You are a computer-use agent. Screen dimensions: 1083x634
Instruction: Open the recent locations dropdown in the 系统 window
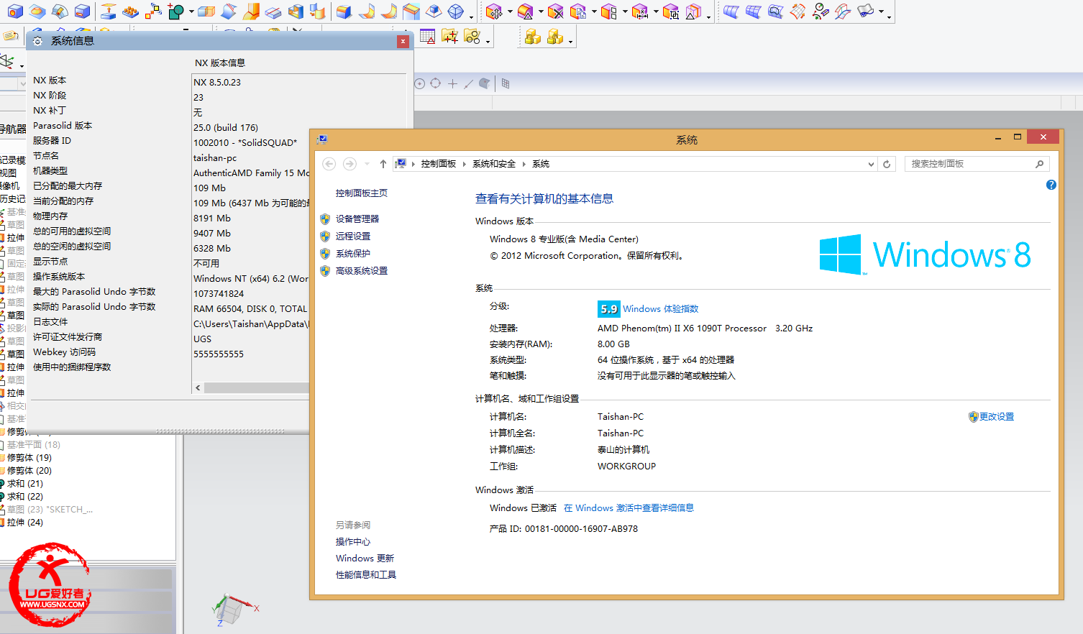coord(367,164)
